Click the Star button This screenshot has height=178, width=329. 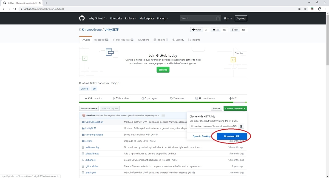tap(216, 30)
